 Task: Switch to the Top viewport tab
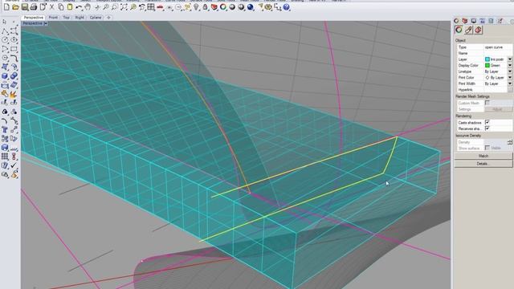pyautogui.click(x=66, y=18)
